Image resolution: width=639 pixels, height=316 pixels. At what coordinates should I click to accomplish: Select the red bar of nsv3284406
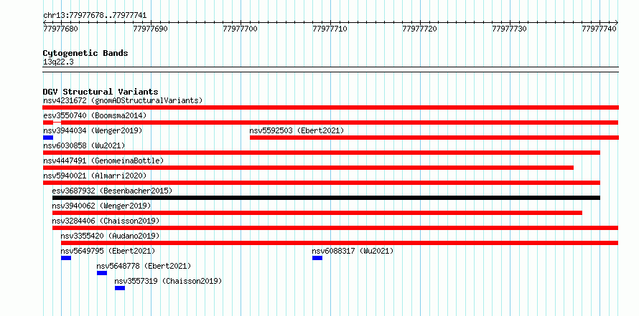click(x=335, y=228)
